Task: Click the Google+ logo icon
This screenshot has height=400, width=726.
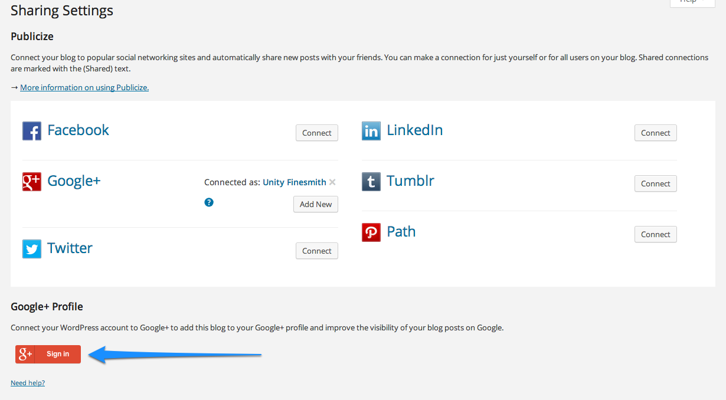Action: coord(32,182)
